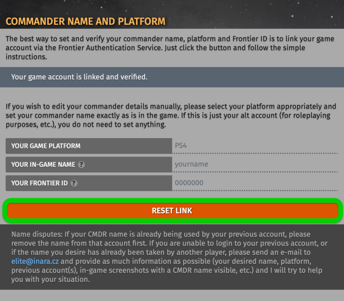
Task: Open the game platform selector showing PS4
Action: tap(255, 146)
